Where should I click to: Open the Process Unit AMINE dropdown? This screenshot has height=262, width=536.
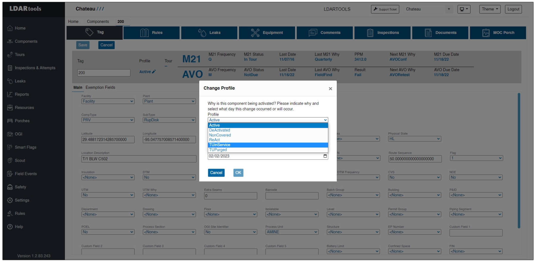[x=292, y=232]
